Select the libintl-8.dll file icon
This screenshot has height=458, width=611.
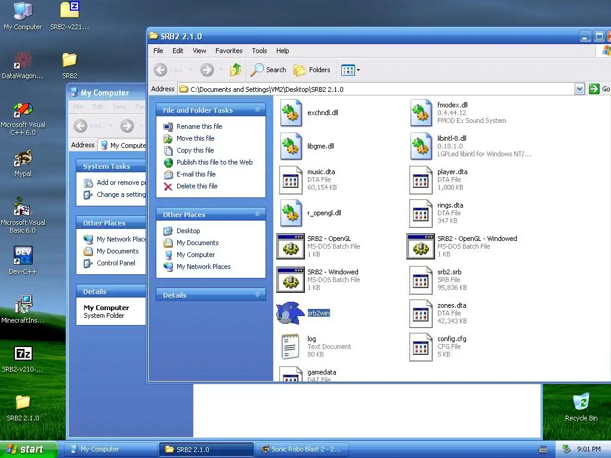click(421, 146)
